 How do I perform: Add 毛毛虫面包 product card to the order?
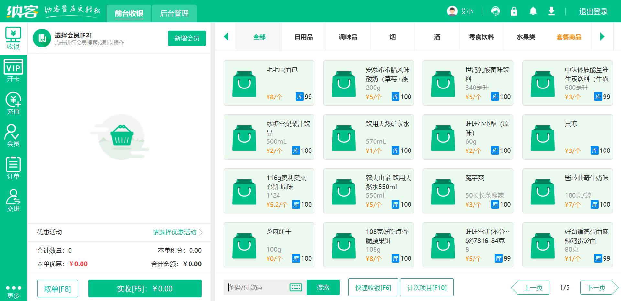pos(269,83)
